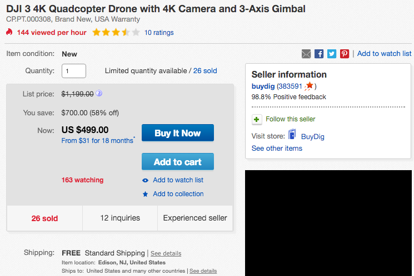Click See details link next to Standard Shipping
This screenshot has height=276, width=414.
click(166, 253)
